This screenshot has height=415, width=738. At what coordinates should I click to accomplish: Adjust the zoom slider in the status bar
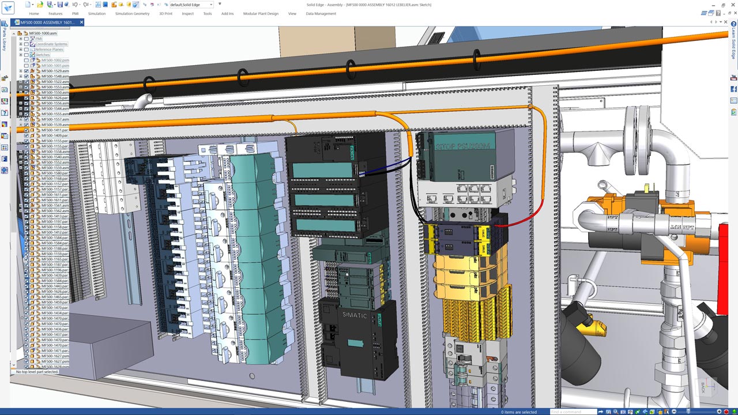pos(688,411)
